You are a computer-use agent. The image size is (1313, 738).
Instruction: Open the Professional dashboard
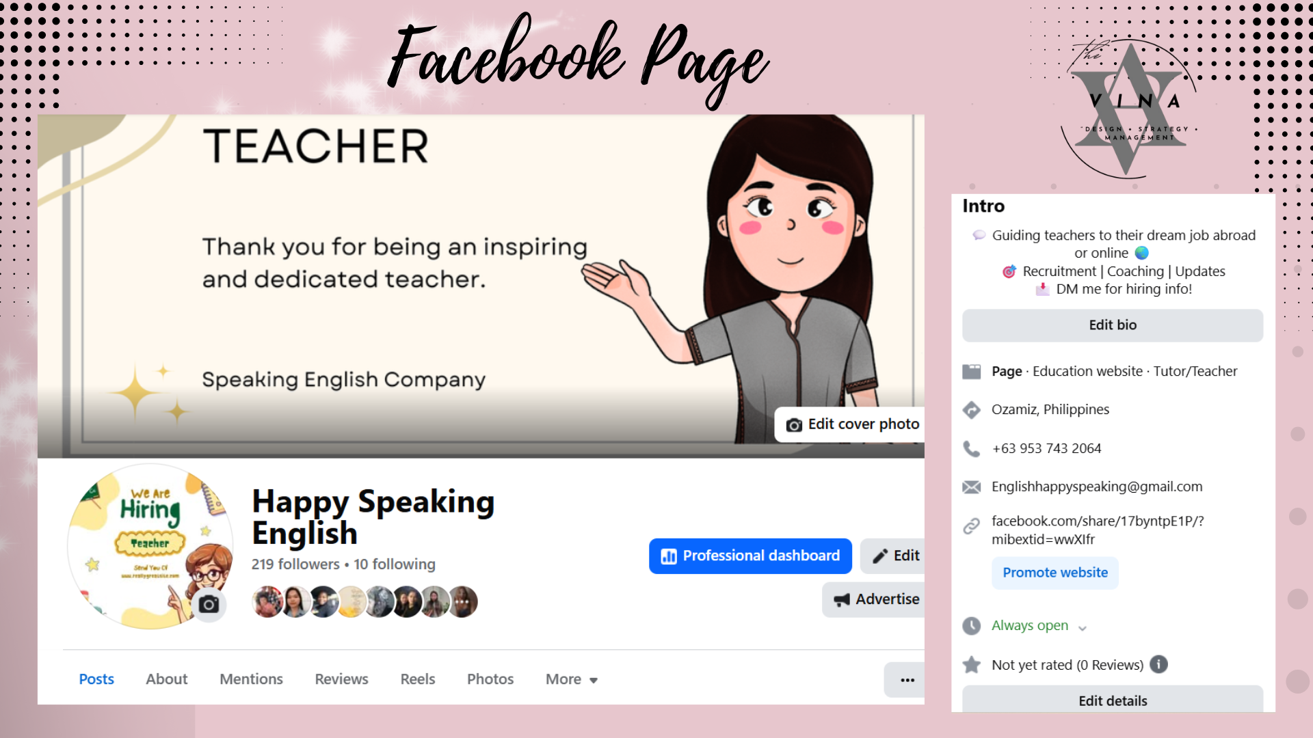750,556
